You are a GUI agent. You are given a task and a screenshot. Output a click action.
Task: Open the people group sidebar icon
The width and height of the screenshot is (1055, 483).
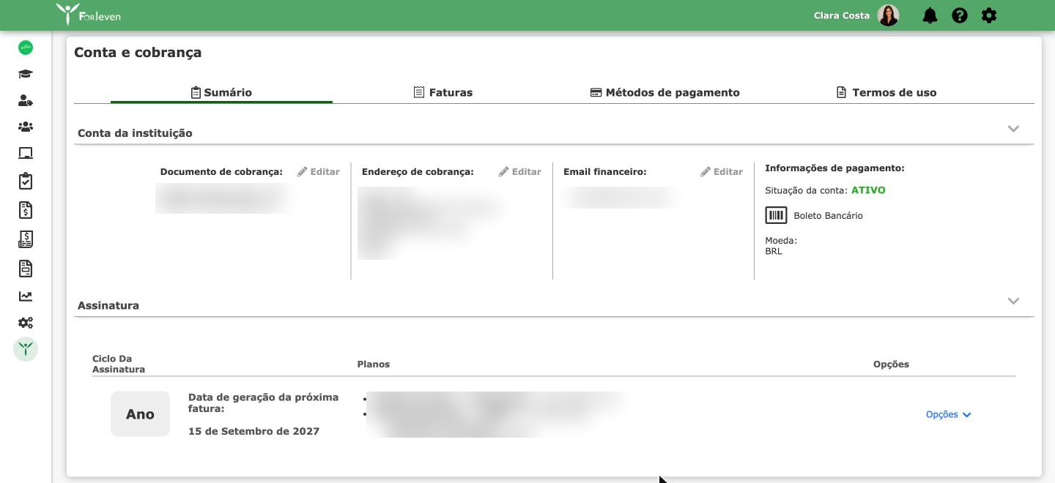[26, 127]
